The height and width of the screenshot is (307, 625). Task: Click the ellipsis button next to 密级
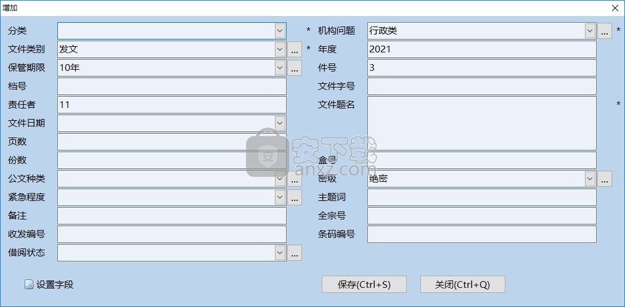[605, 179]
